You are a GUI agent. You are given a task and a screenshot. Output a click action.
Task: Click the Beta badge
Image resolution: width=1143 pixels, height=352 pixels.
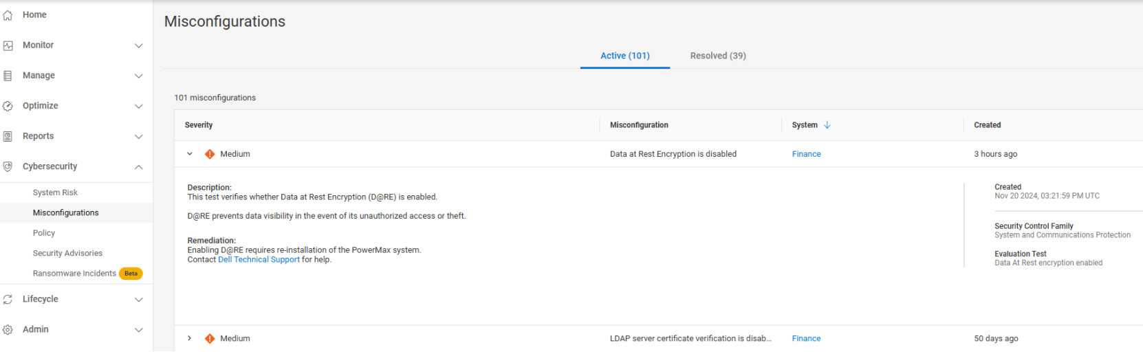tap(131, 274)
